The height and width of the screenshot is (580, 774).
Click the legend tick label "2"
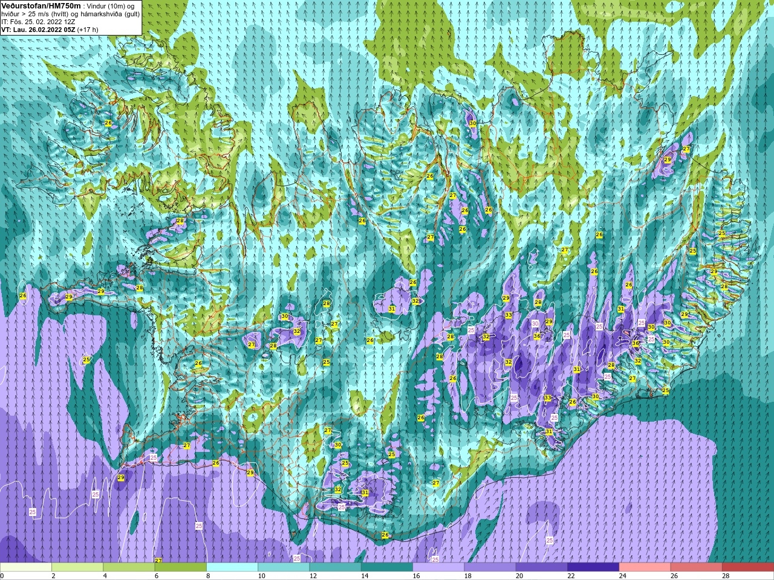[53, 576]
